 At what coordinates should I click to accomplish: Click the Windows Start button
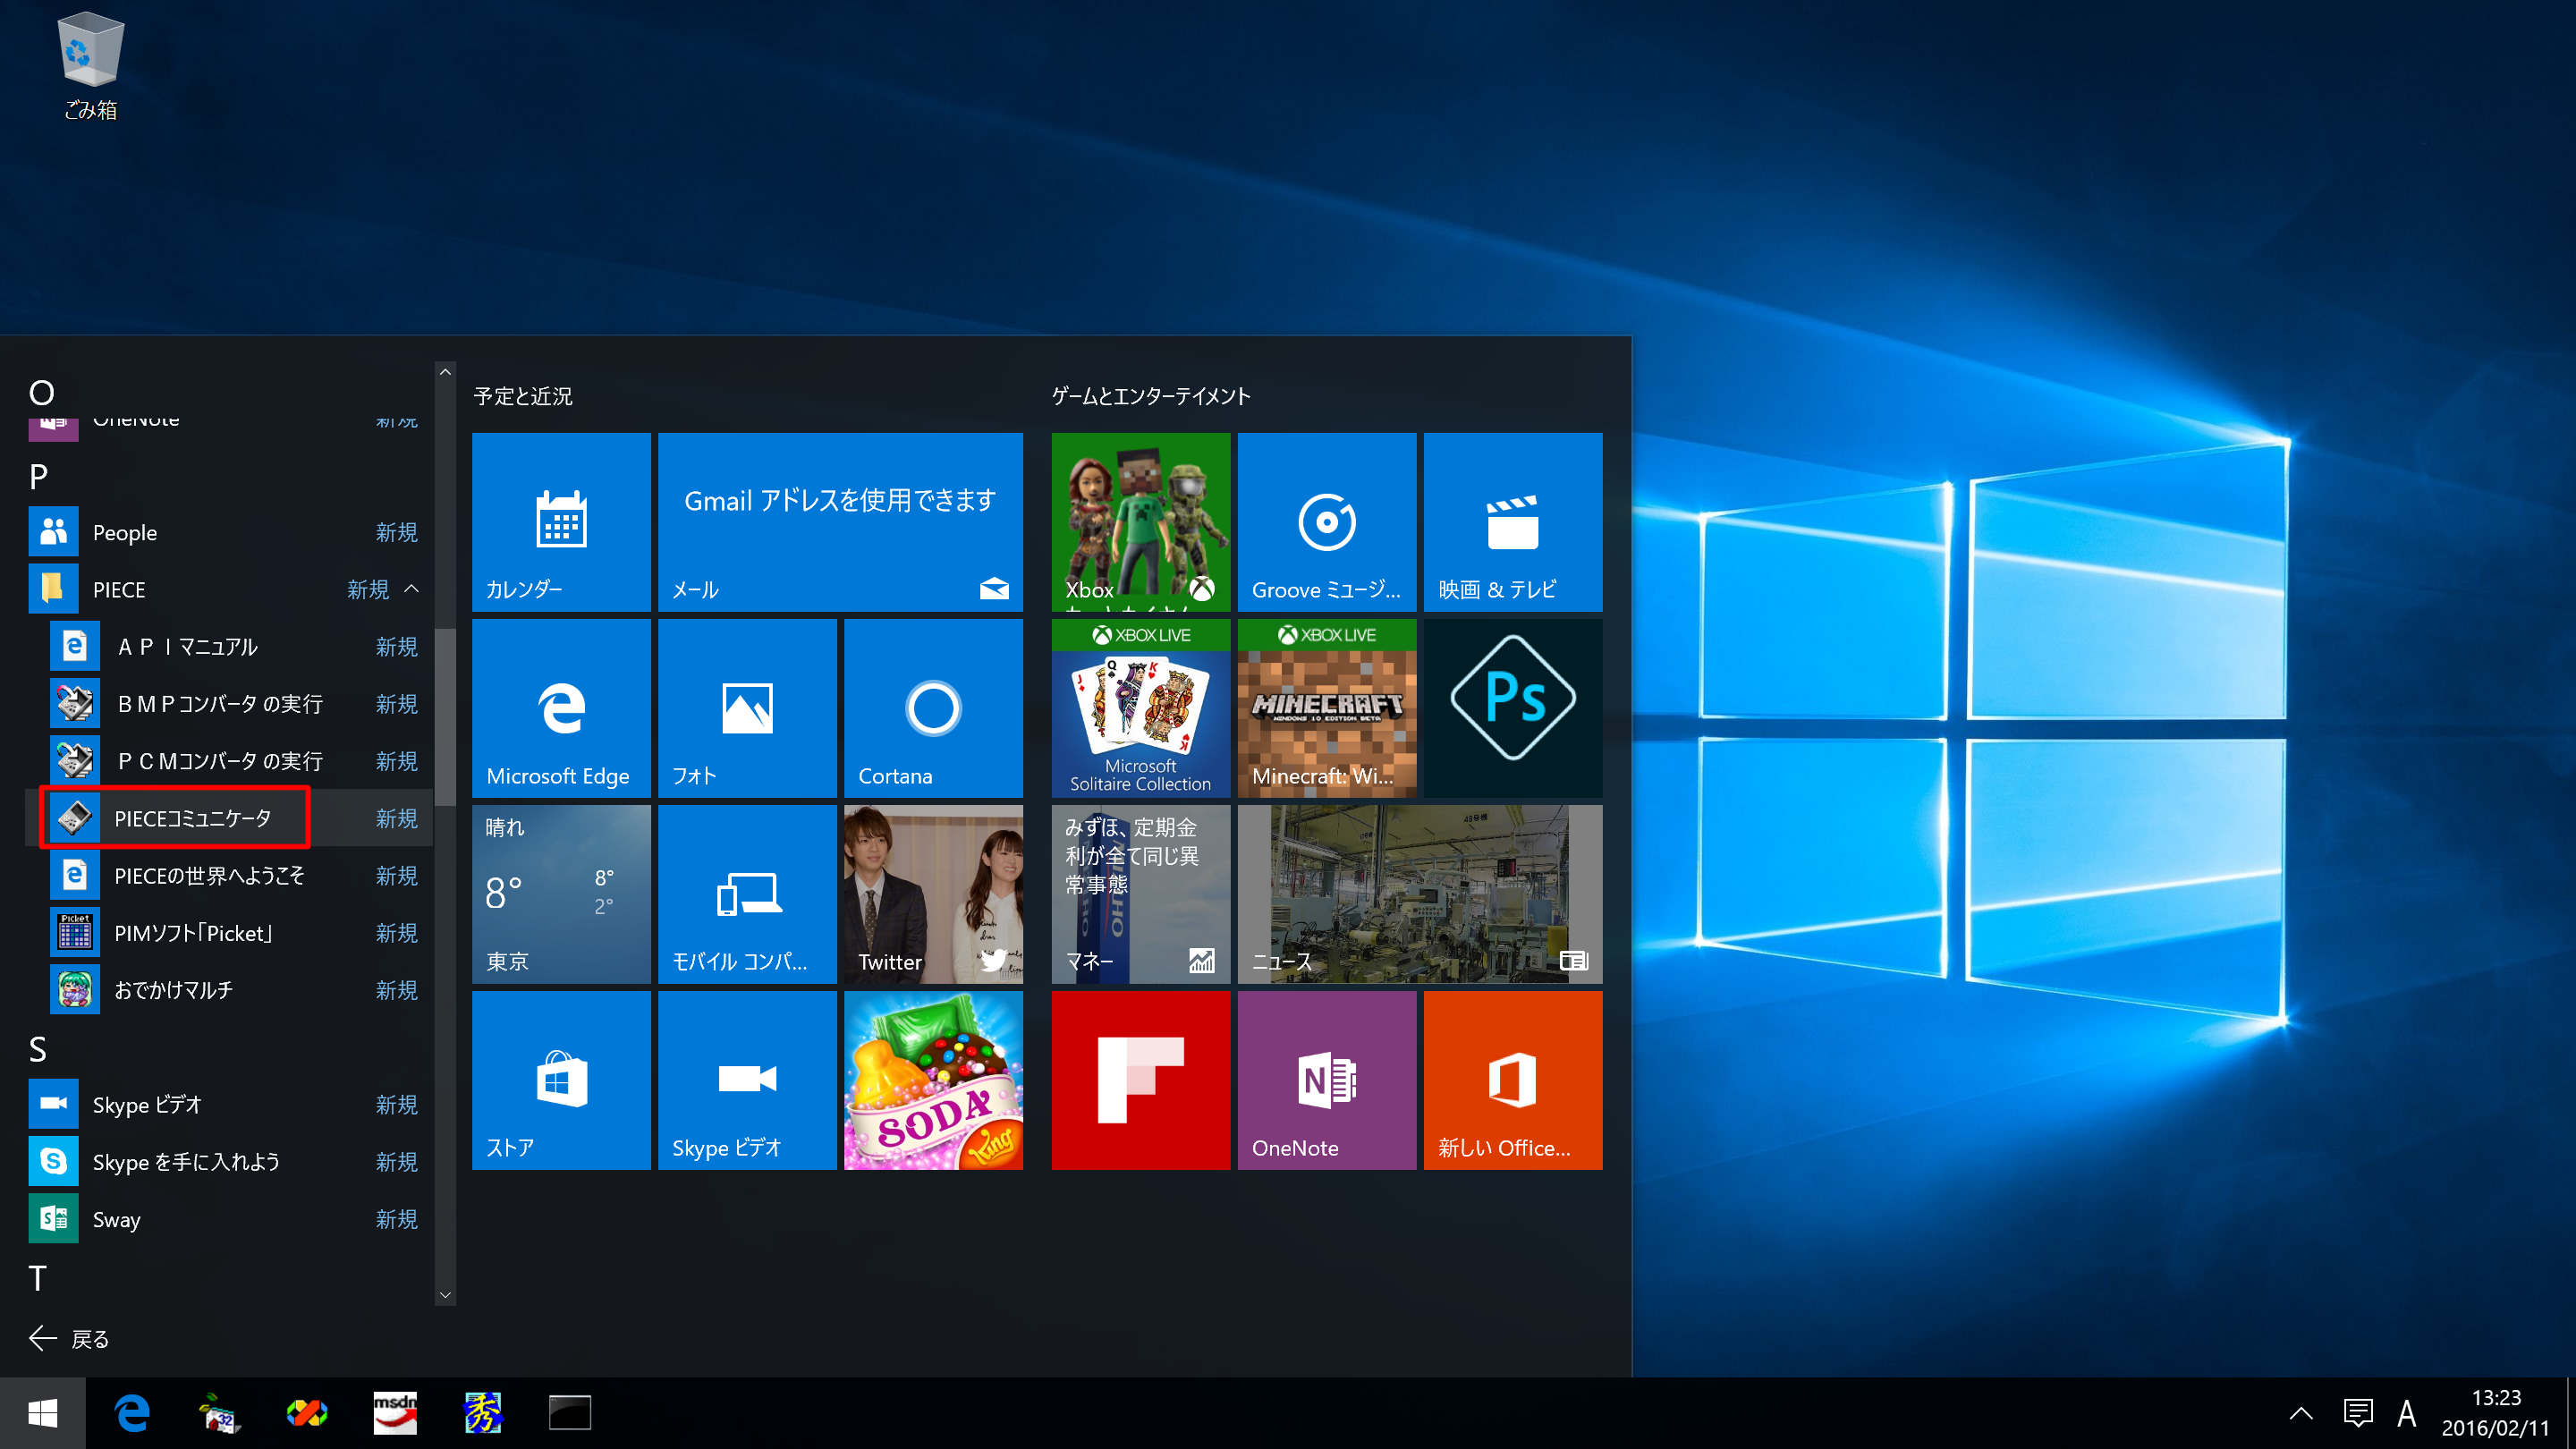tap(43, 1413)
